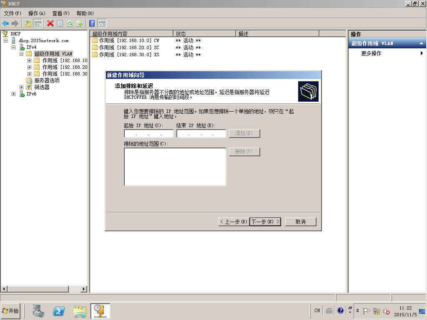Open Server Manager from taskbar

tap(38, 311)
